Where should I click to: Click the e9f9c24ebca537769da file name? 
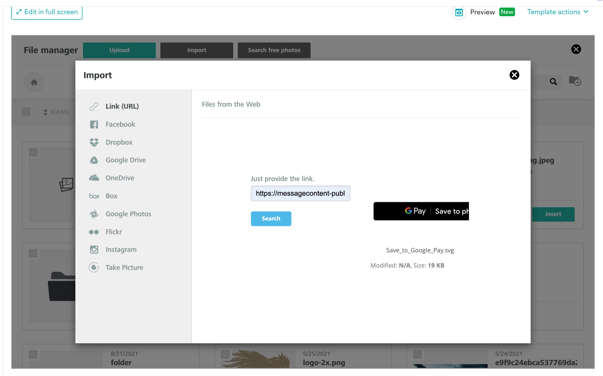pos(536,363)
